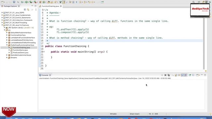Close the FunctionChaining.java editor tab
The height and width of the screenshot is (119, 212).
(x=61, y=6)
